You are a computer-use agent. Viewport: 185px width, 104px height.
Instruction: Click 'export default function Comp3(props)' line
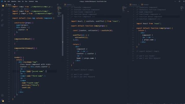tap(154, 28)
